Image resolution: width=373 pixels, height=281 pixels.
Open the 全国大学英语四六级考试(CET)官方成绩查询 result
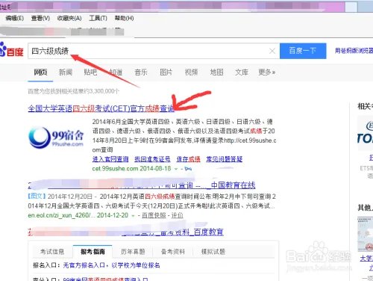101,108
